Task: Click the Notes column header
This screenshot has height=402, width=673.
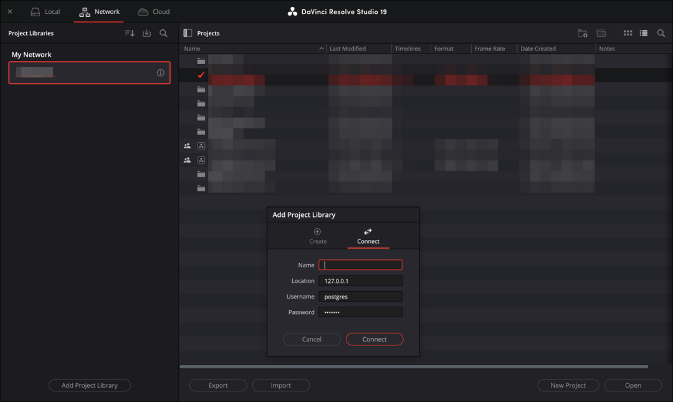Action: point(634,49)
